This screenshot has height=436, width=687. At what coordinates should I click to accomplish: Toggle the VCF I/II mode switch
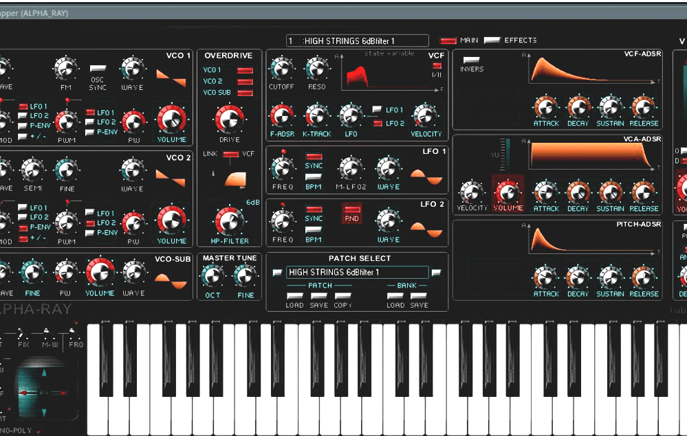(437, 66)
